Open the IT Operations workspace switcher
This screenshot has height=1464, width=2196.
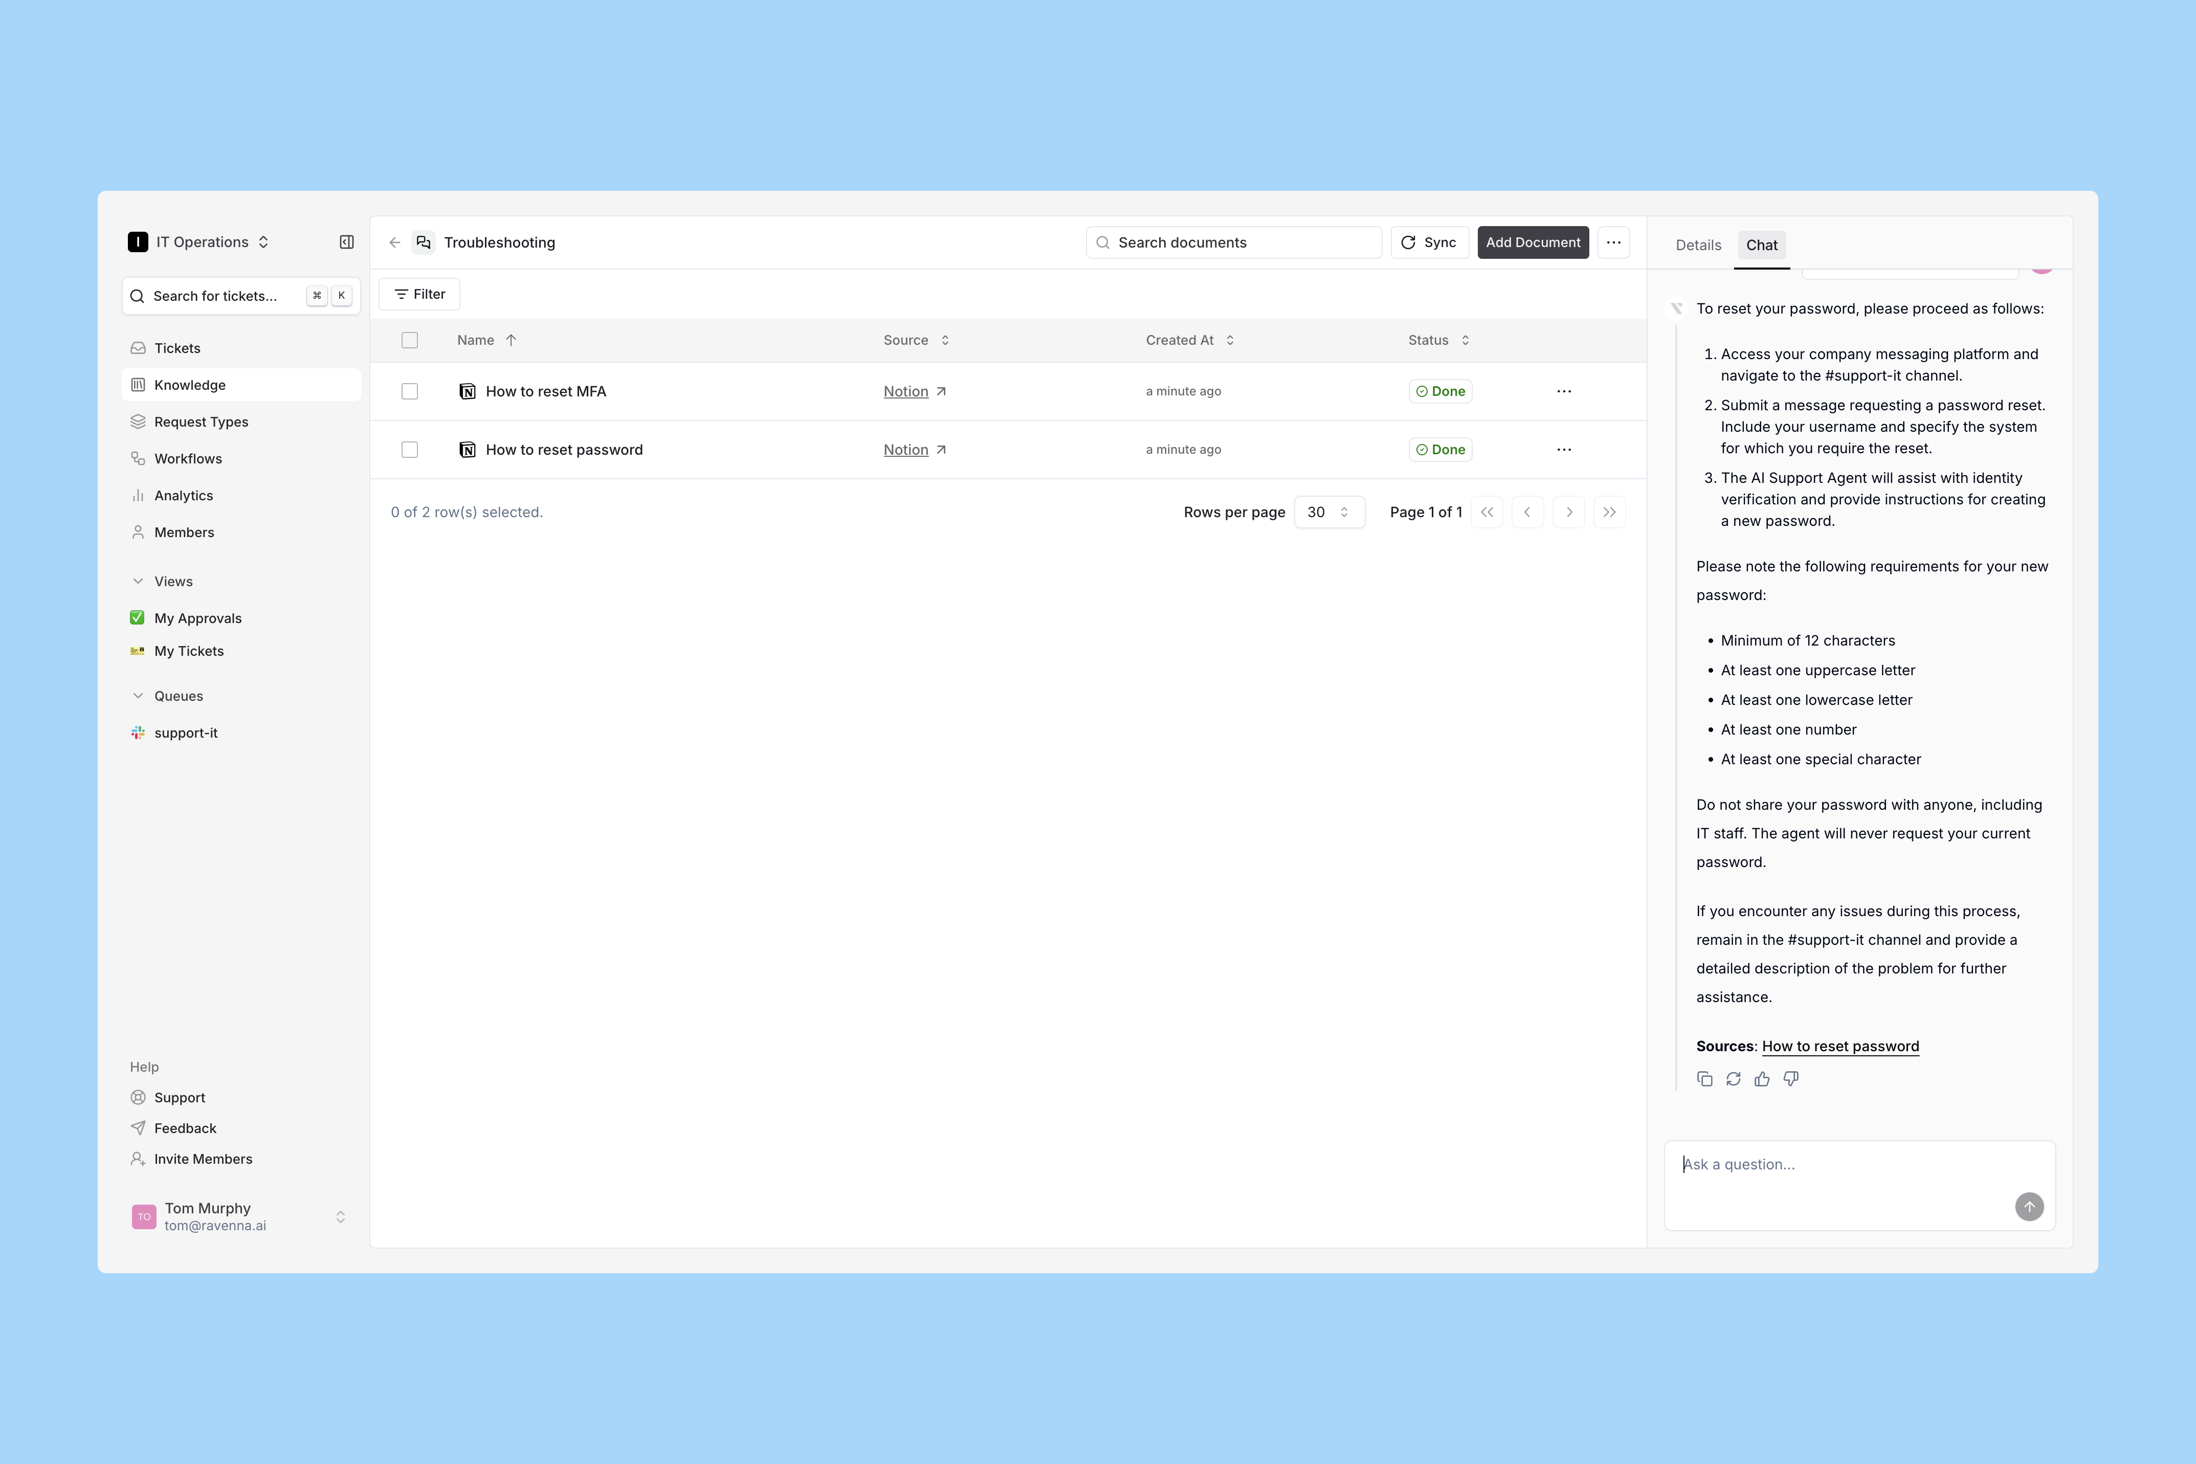point(200,243)
